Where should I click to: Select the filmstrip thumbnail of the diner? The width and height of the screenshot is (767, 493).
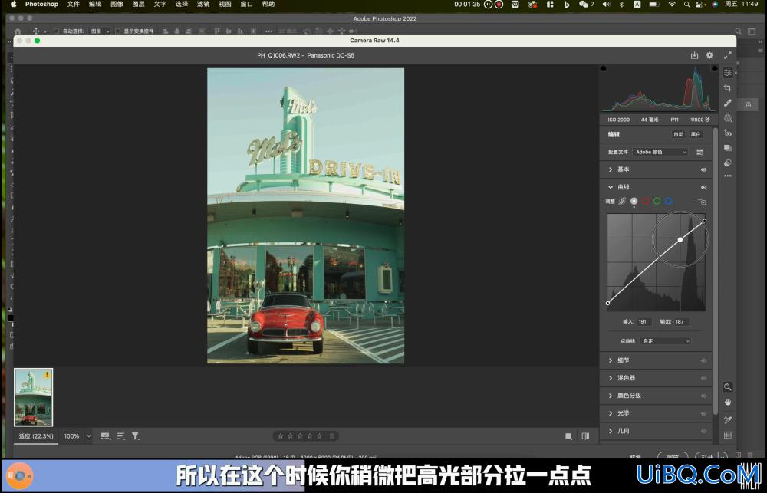coord(33,397)
